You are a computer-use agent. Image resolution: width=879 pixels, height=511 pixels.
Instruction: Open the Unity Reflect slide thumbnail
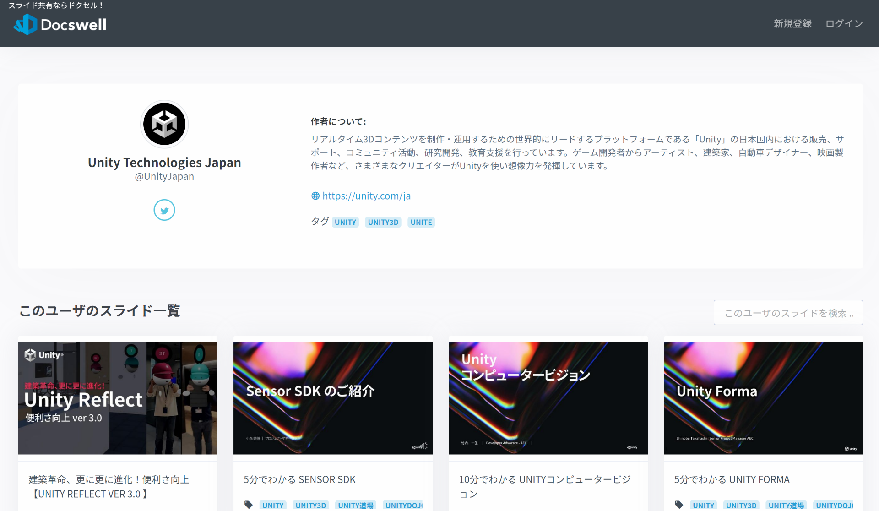[x=118, y=398]
